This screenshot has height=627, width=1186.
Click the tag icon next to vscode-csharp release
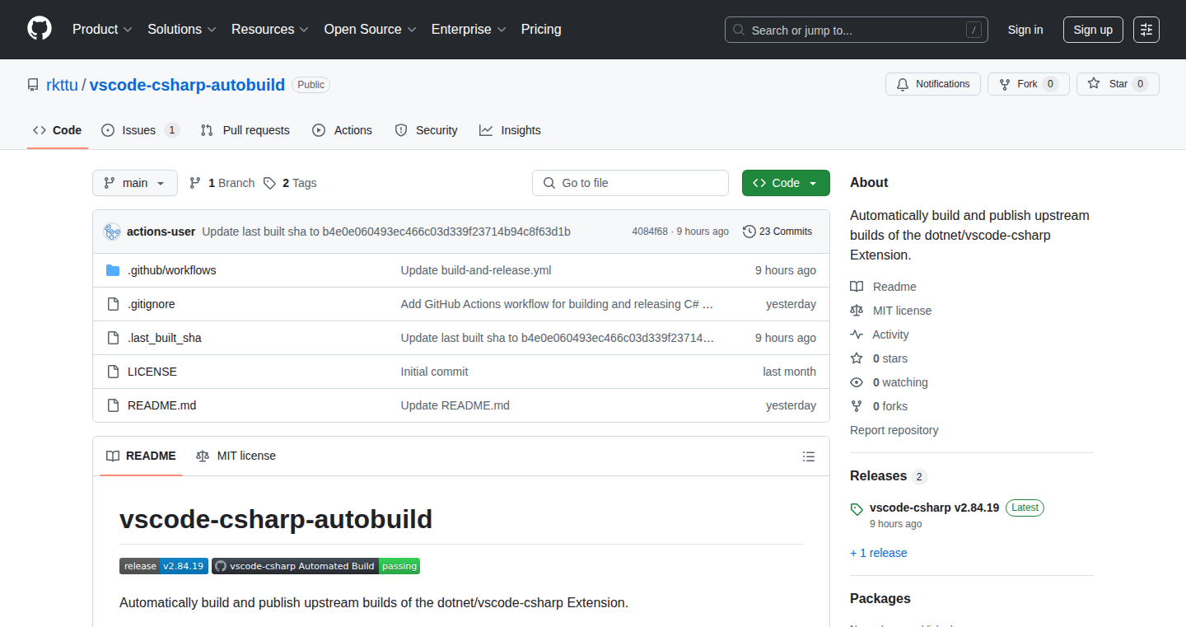point(857,509)
